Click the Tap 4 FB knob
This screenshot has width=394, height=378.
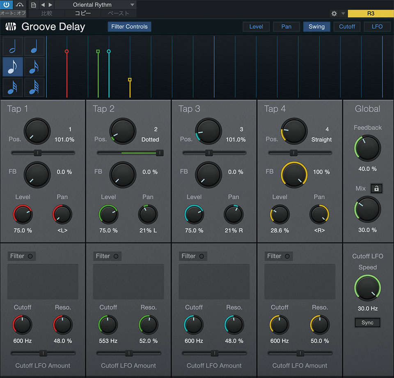294,175
